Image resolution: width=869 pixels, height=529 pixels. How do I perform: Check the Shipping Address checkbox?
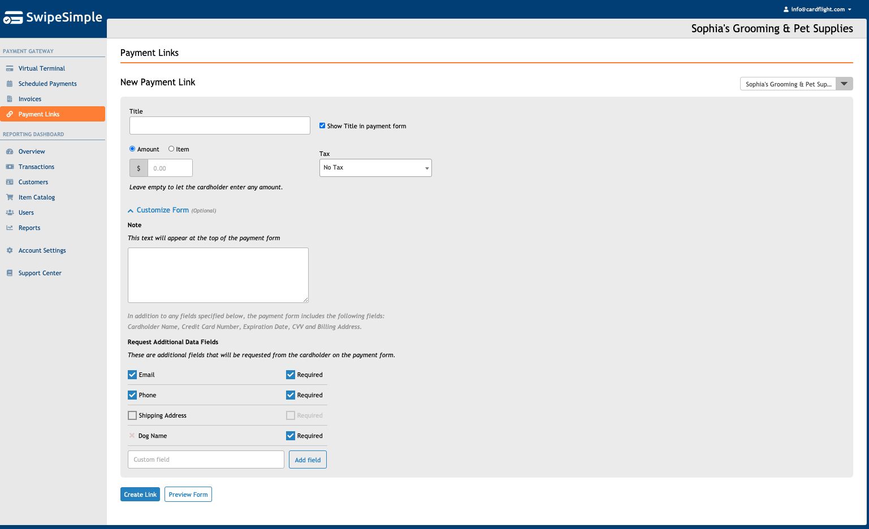point(132,415)
